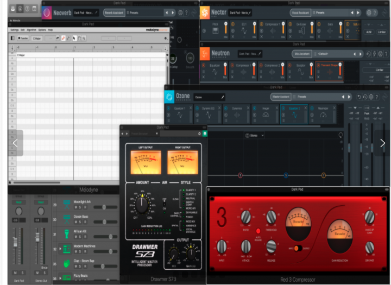This screenshot has height=285, width=391.
Task: Select Ozone Imager module icon
Action: click(266, 115)
